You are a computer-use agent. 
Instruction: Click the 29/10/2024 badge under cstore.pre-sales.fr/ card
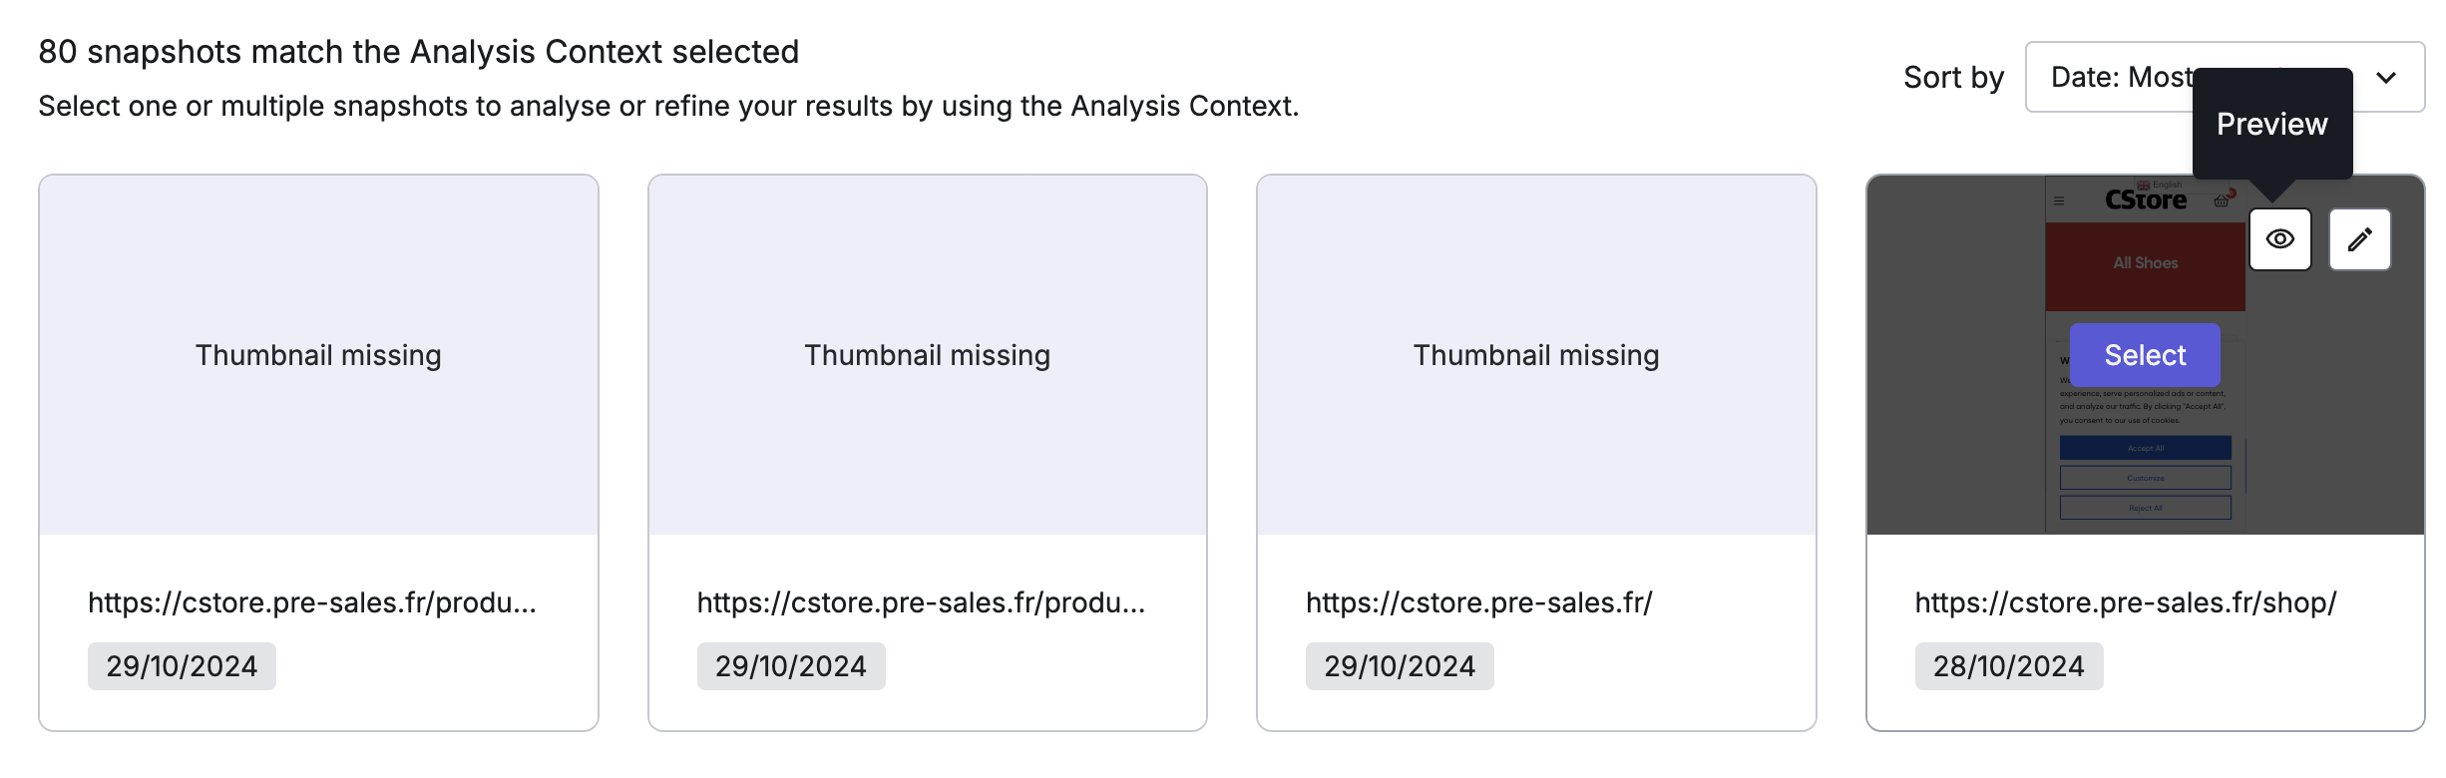click(1399, 666)
